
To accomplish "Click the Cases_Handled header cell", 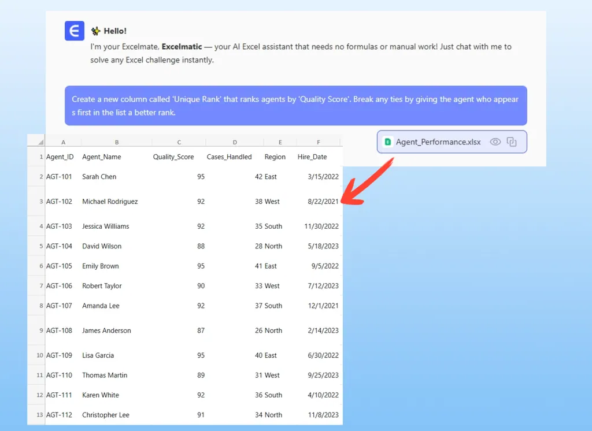I will click(229, 157).
